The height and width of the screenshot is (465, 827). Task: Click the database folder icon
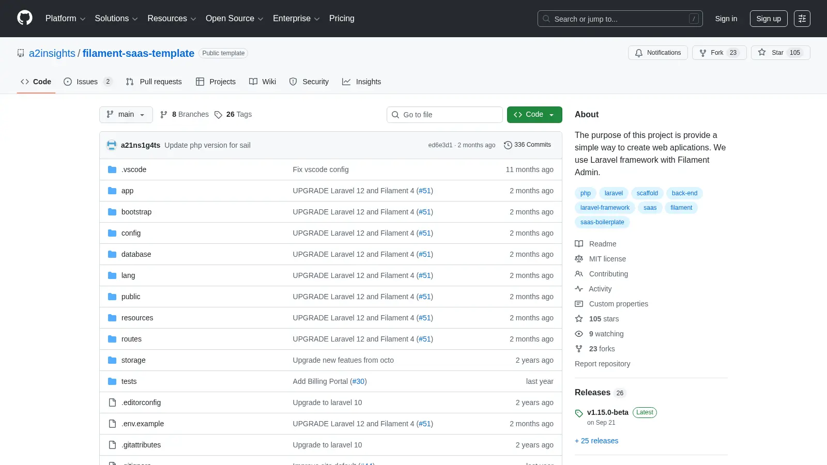(x=112, y=254)
